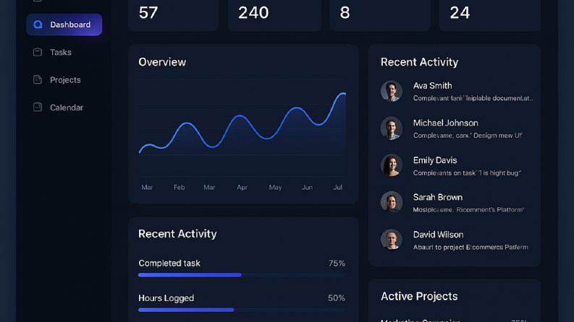Screen dimensions: 574x322
Task: Click the Hours Logged progress bar
Action: pyautogui.click(x=242, y=310)
